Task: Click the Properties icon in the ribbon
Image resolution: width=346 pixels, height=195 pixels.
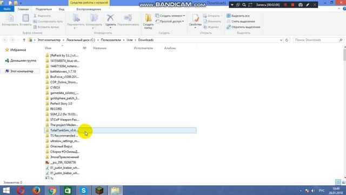Action: pos(195,18)
